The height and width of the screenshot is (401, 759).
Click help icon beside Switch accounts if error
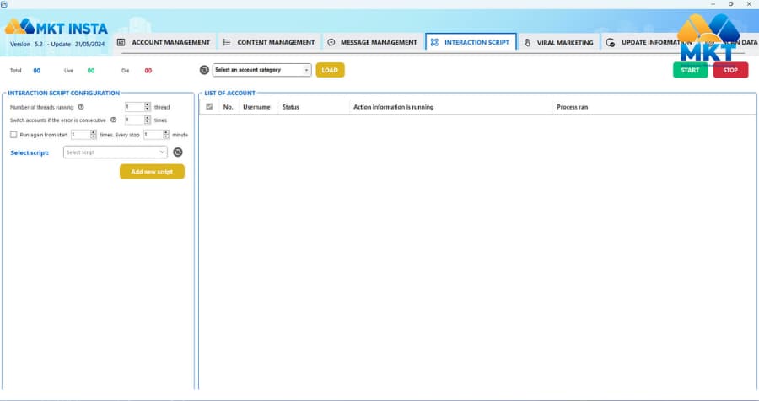click(113, 120)
